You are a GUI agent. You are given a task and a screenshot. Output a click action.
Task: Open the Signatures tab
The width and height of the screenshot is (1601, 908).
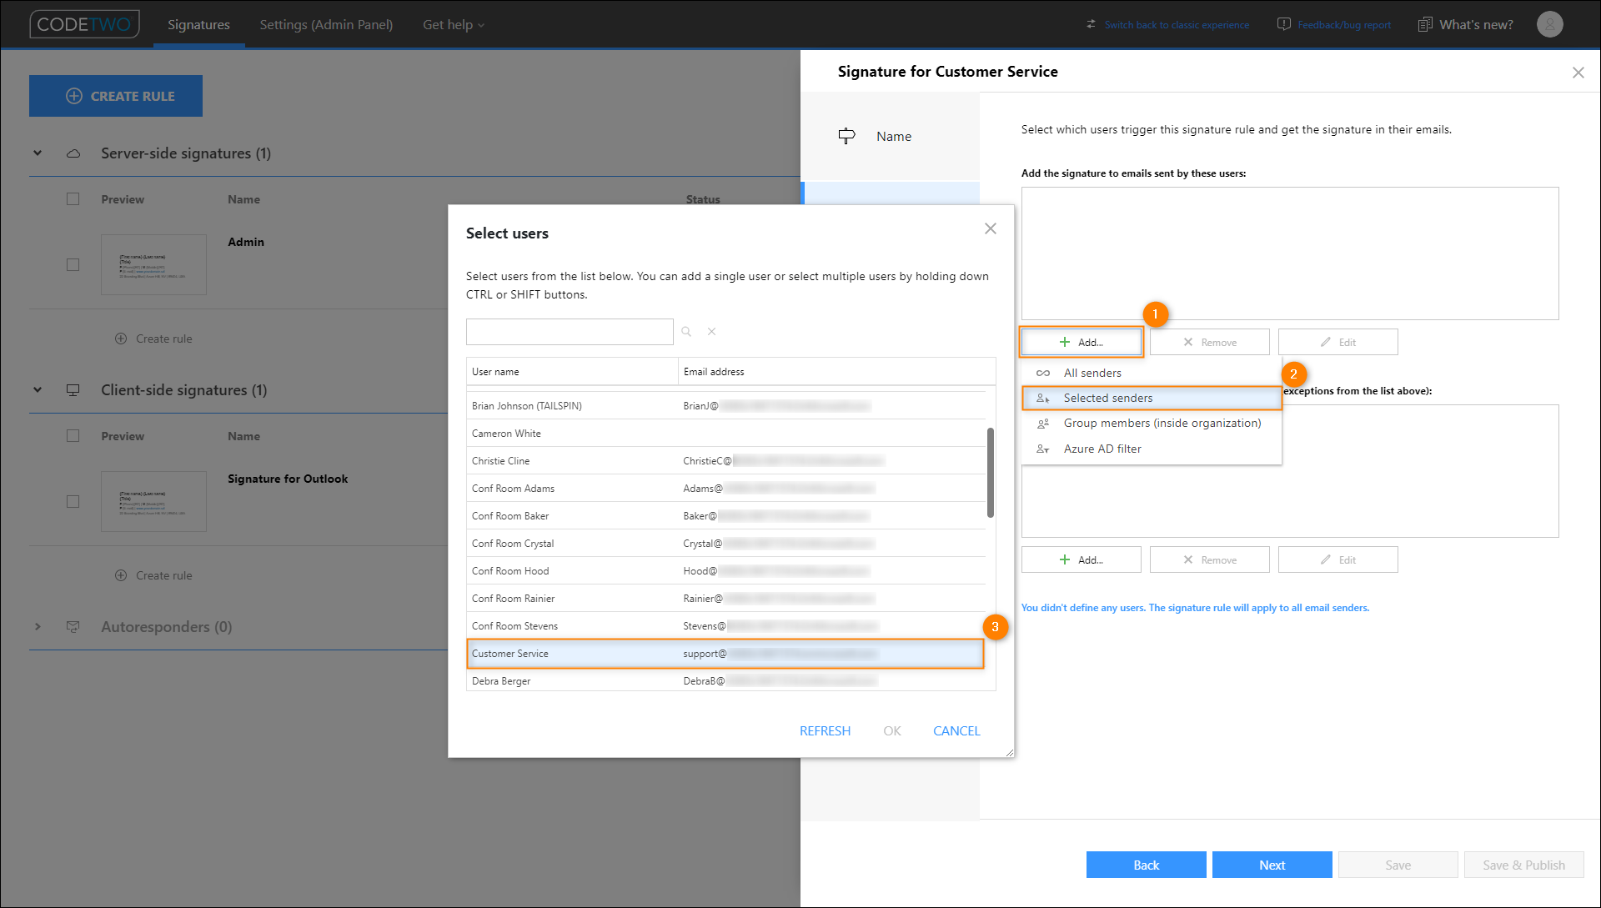tap(198, 25)
